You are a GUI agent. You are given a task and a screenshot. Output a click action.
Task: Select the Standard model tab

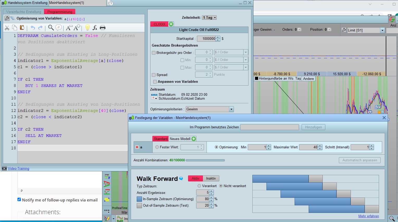coord(160,139)
